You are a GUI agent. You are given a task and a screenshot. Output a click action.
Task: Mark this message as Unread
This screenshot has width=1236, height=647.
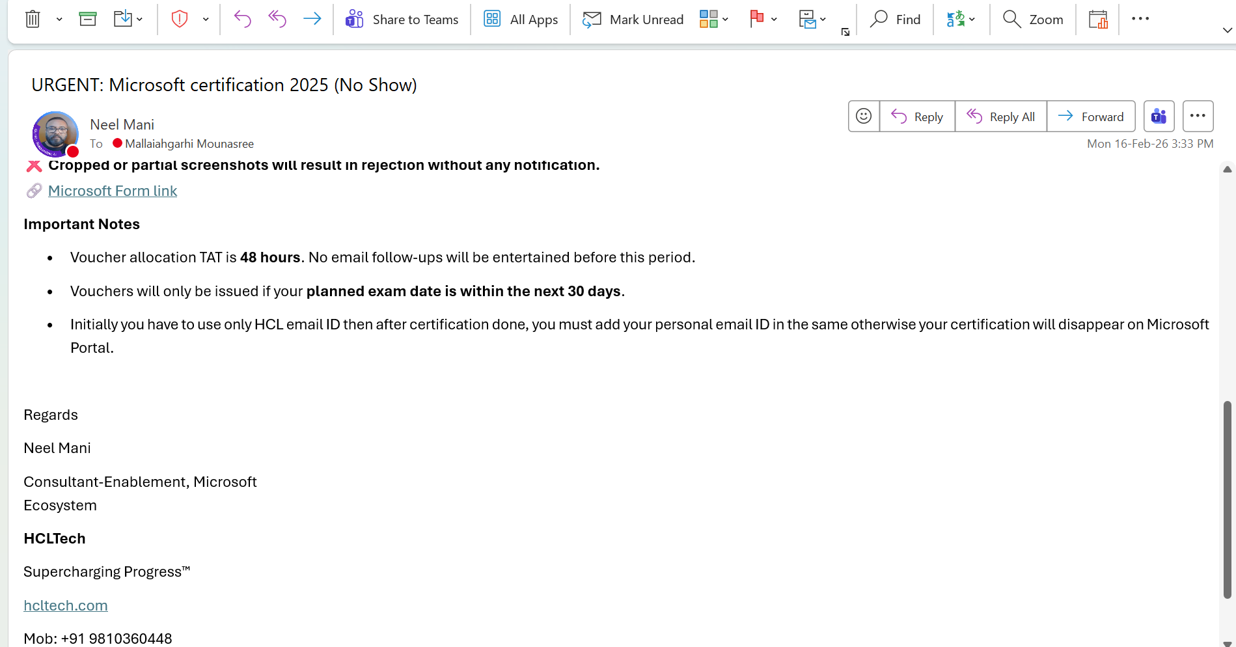point(633,20)
